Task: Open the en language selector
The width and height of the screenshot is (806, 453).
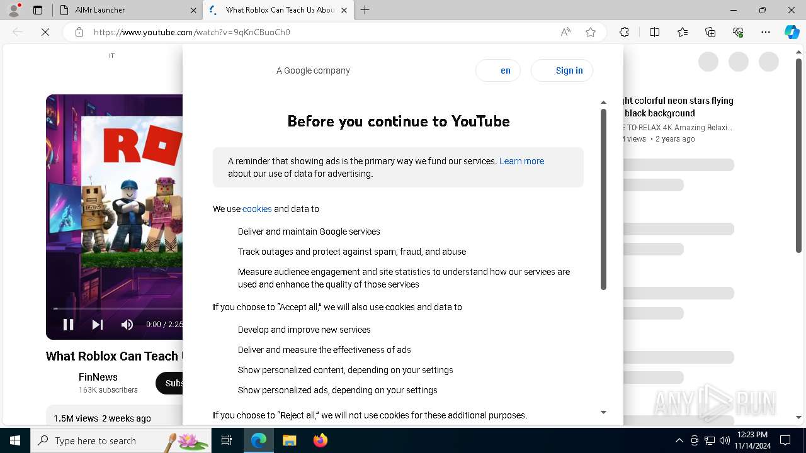Action: (498, 70)
